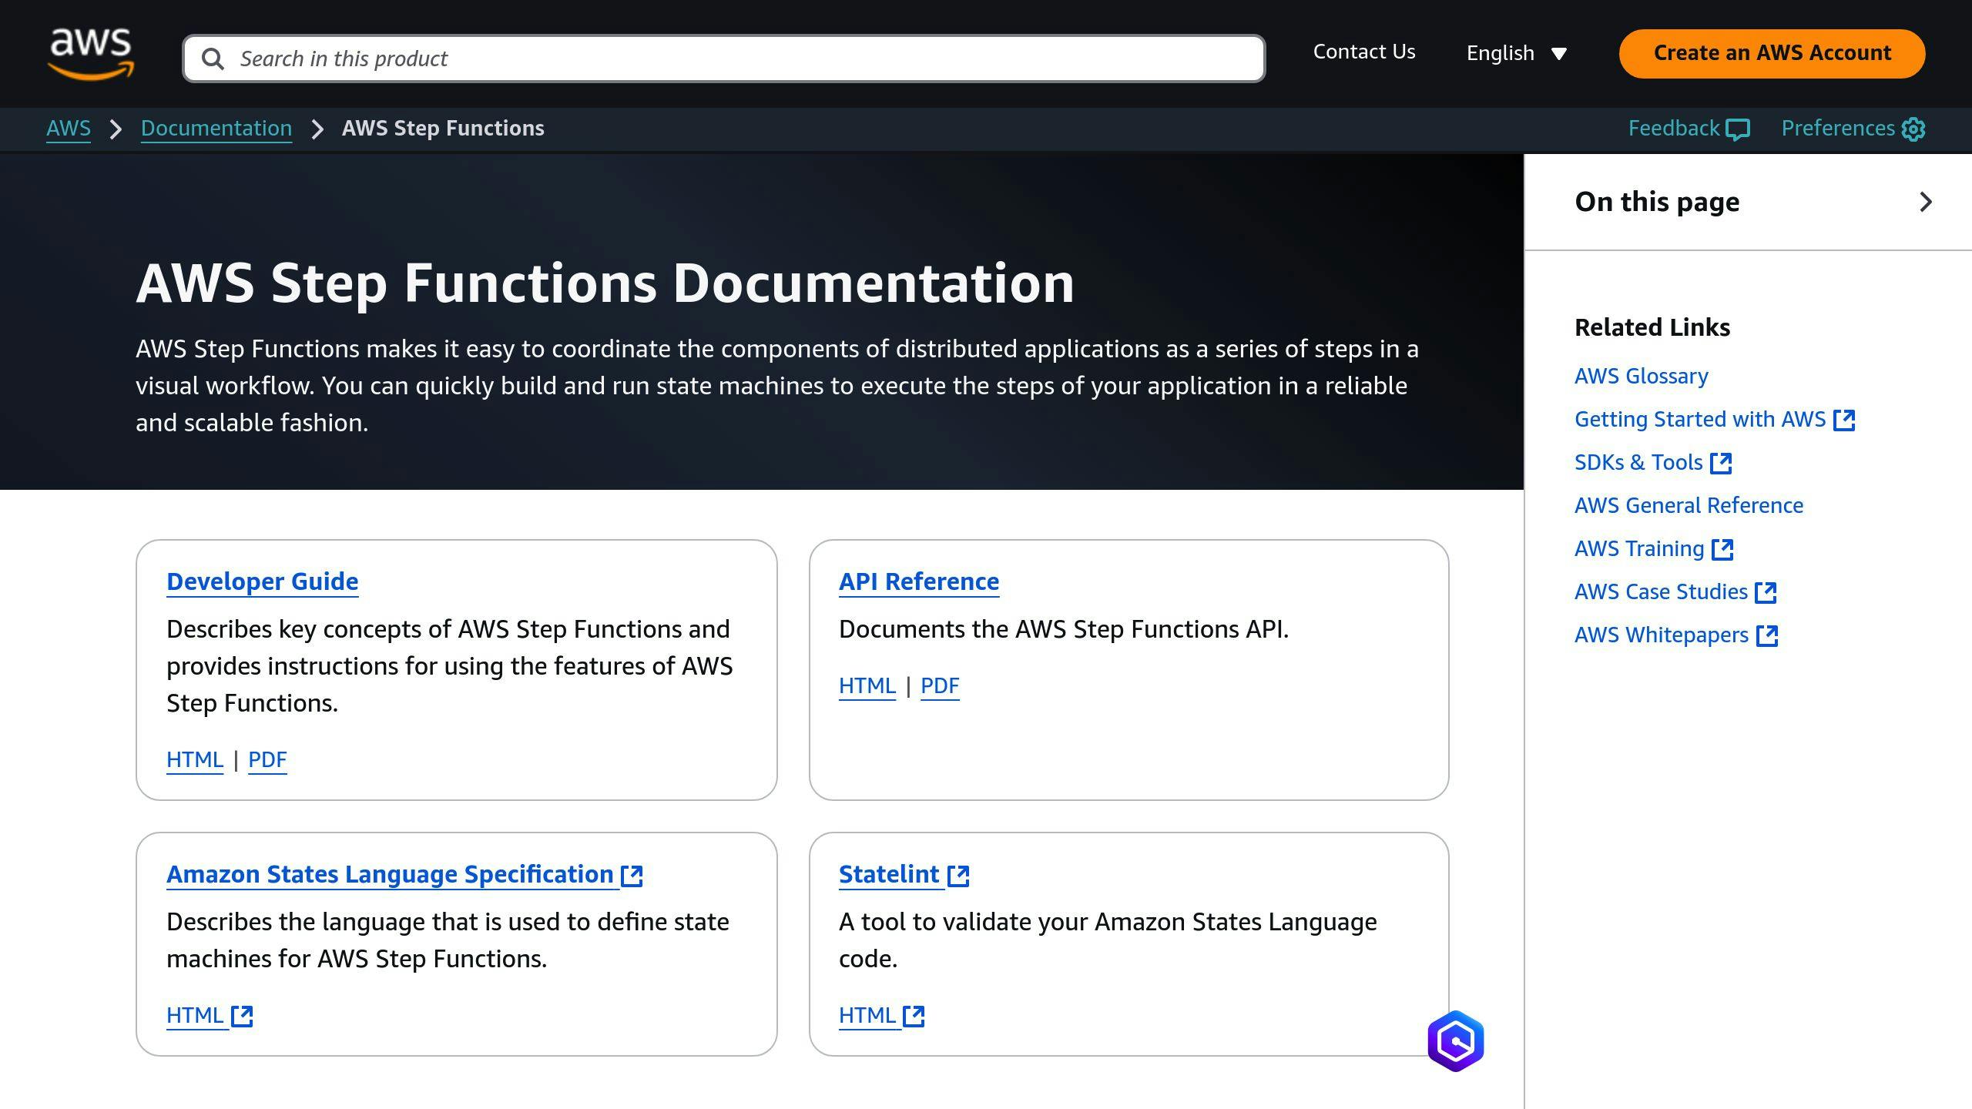Open the Contact Us link
Screen dimensions: 1972x1109
1364,52
